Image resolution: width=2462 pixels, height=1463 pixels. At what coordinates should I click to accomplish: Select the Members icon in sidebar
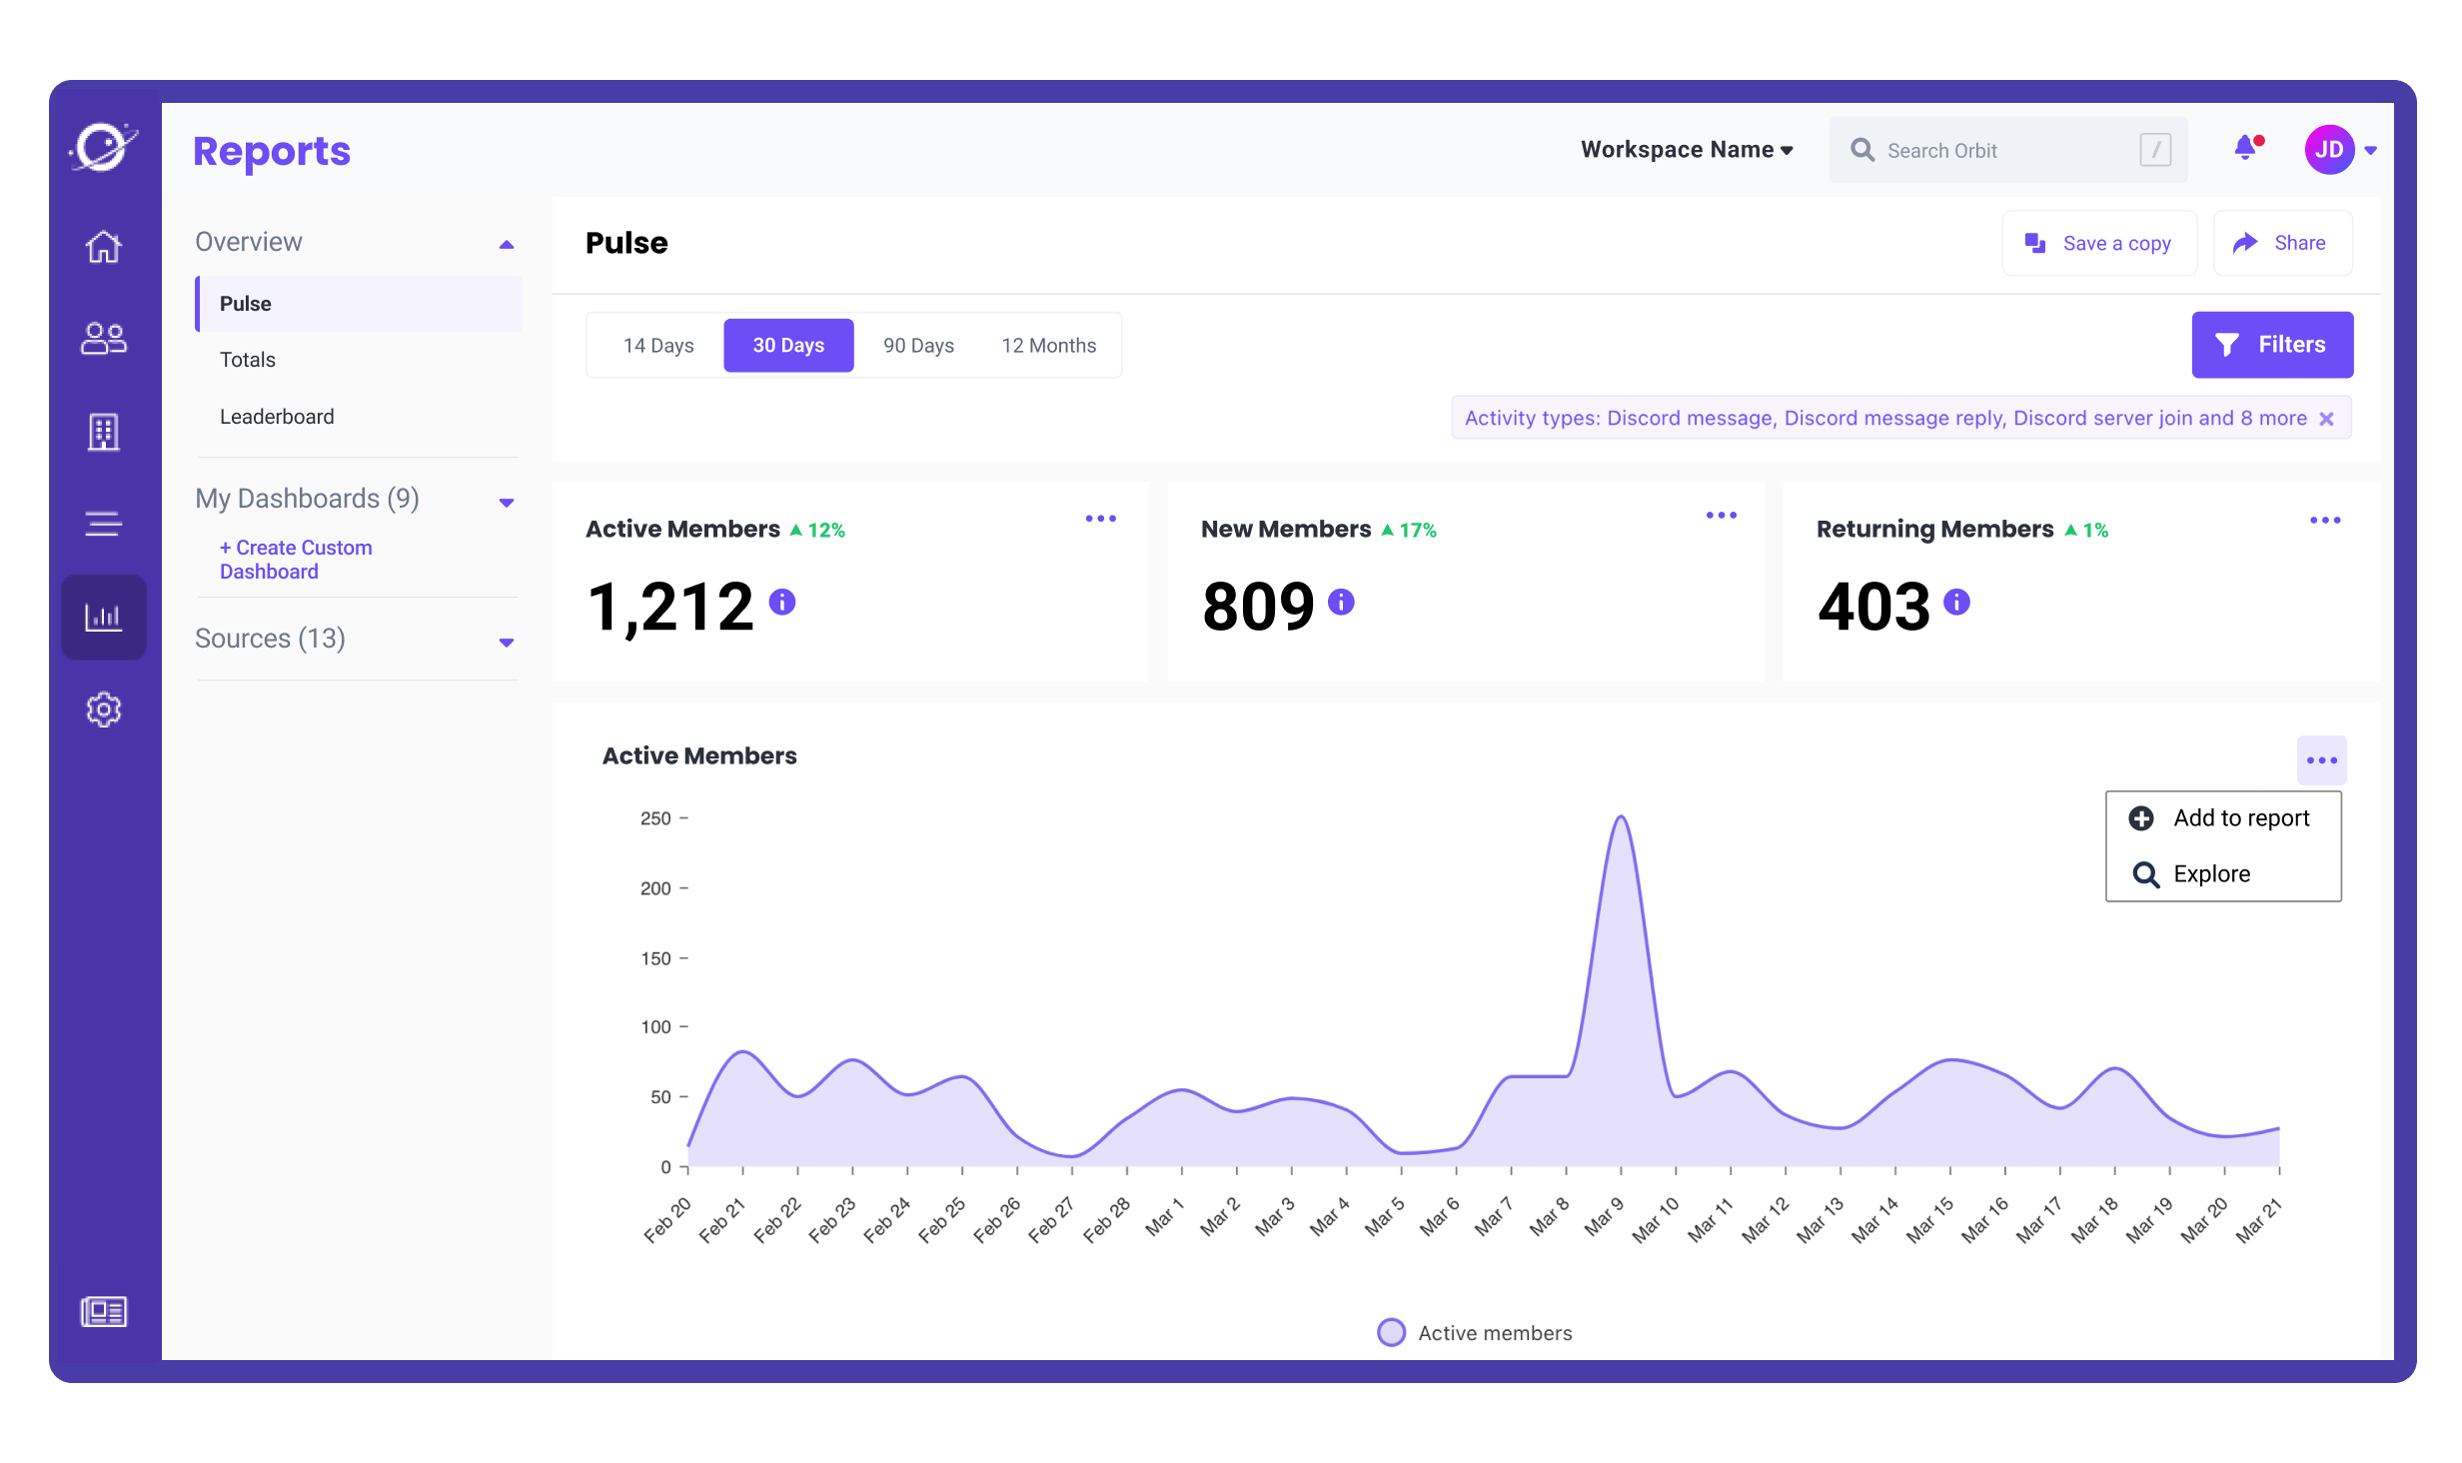coord(104,339)
